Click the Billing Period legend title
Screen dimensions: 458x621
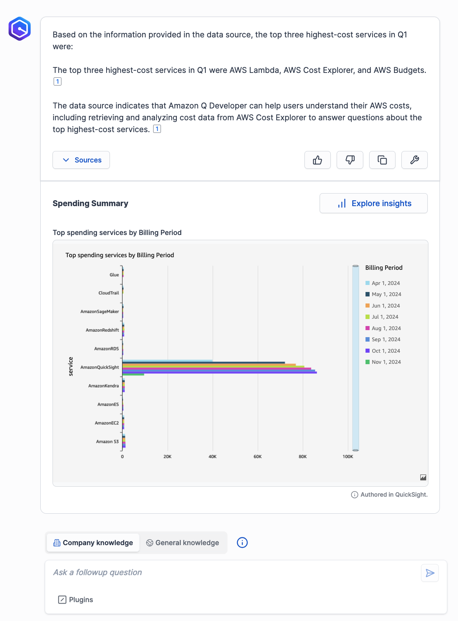coord(384,268)
